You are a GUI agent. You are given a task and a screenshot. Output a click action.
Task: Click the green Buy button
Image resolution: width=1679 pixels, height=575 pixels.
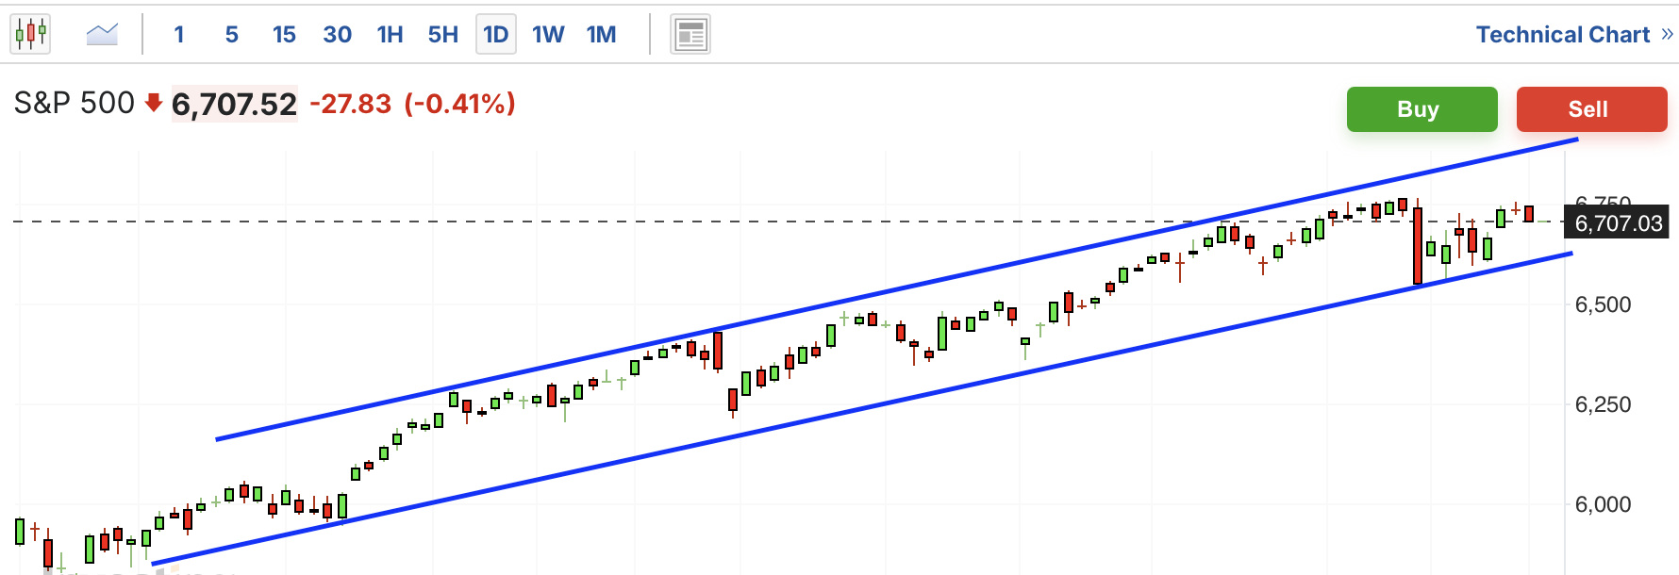click(1421, 109)
